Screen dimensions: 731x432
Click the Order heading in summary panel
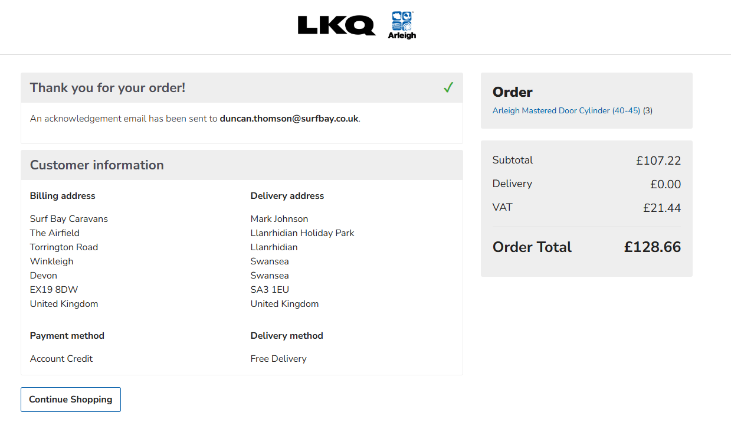pyautogui.click(x=512, y=92)
